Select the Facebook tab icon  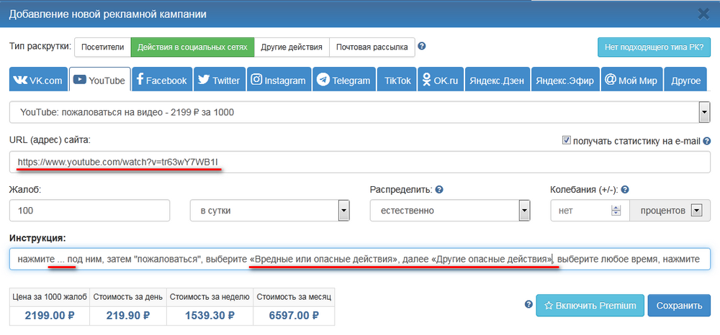[x=140, y=81]
